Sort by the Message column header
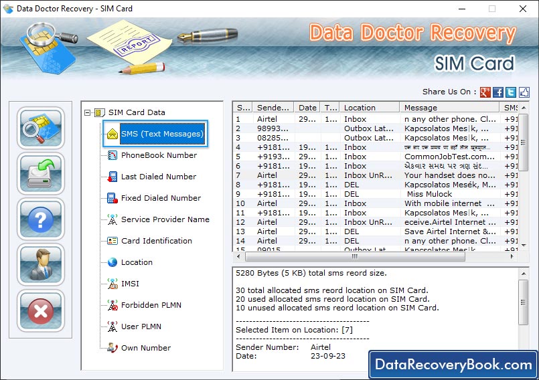Image resolution: width=539 pixels, height=380 pixels. [x=449, y=108]
